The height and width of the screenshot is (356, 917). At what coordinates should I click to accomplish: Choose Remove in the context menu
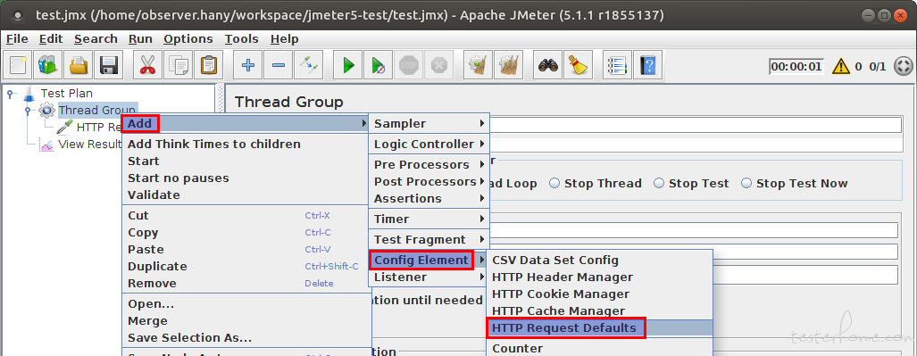[x=245, y=284]
